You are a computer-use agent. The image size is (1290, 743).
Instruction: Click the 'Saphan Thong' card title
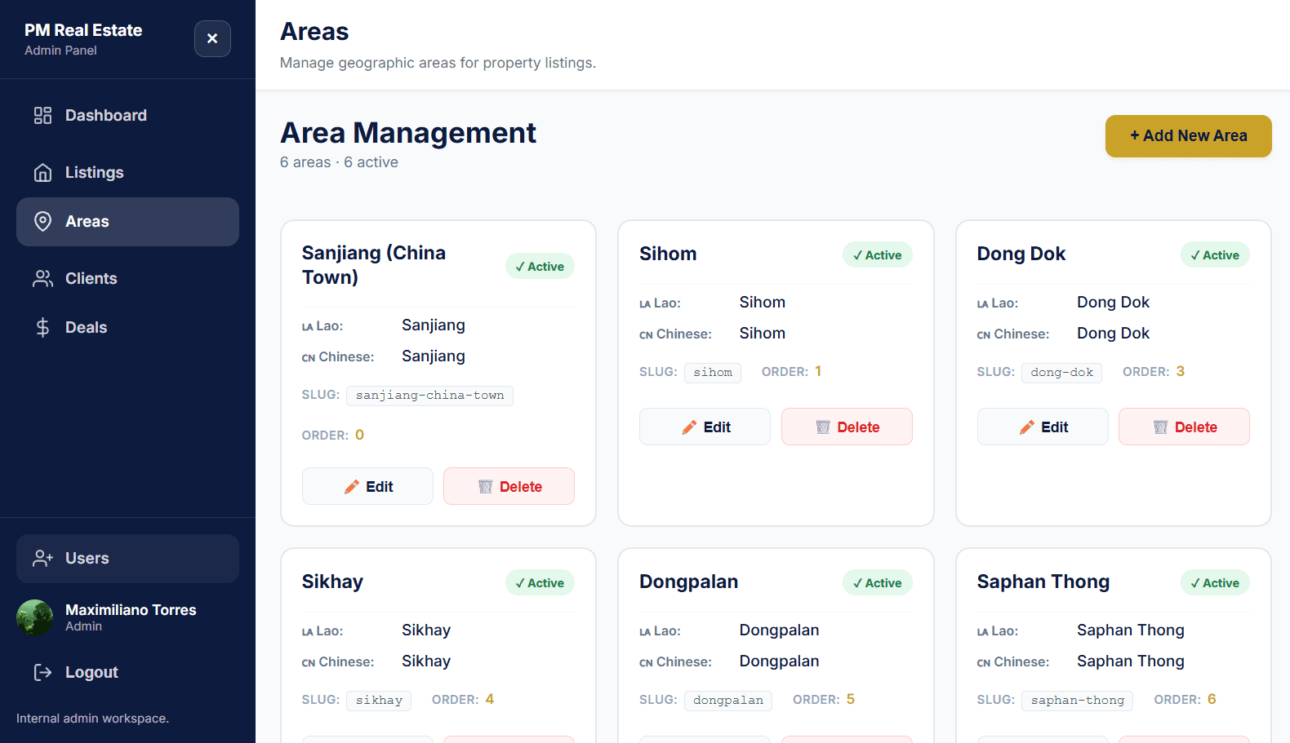tap(1043, 582)
